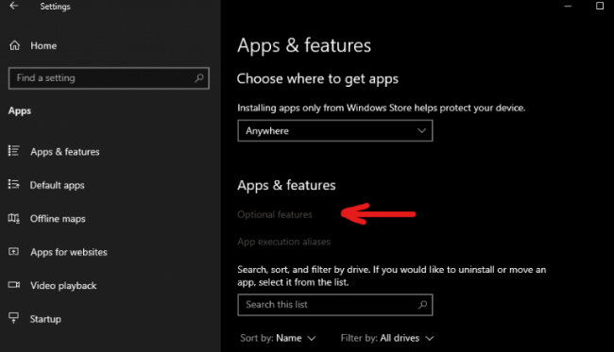Click the magnifier in Find a setting

pos(199,77)
